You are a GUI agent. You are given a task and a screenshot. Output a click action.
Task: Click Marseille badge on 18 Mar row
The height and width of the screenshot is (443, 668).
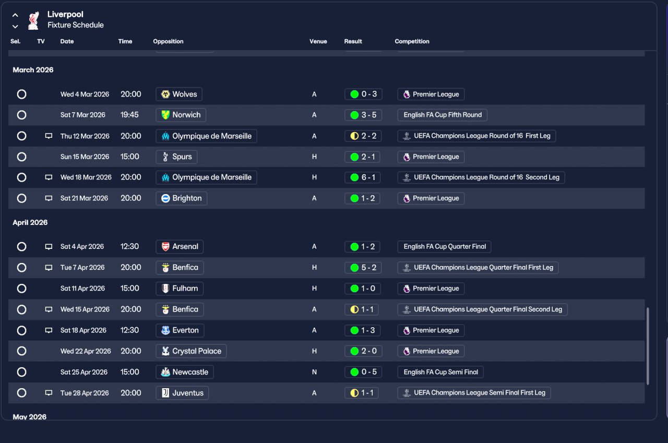[165, 177]
